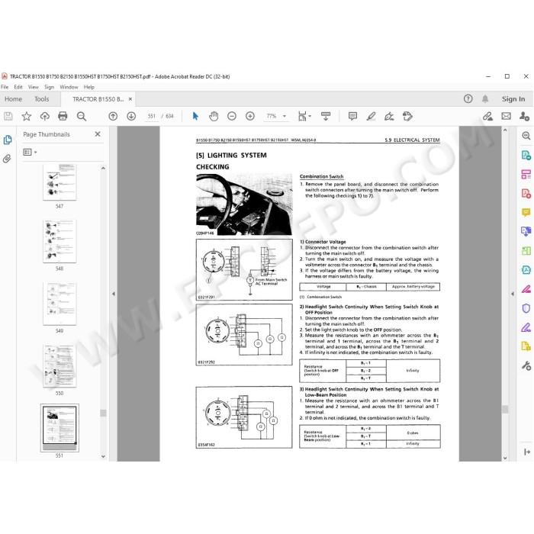Click the share with others person icon
The width and height of the screenshot is (534, 534).
click(x=524, y=117)
